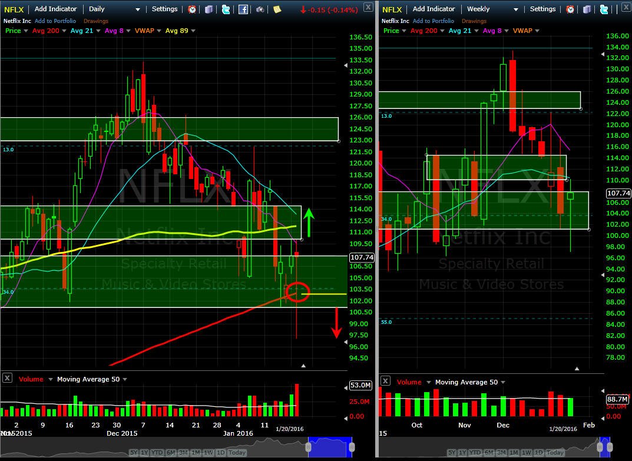Click the database stack icon in daily chart toolbar
The width and height of the screenshot is (632, 461).
click(209, 9)
